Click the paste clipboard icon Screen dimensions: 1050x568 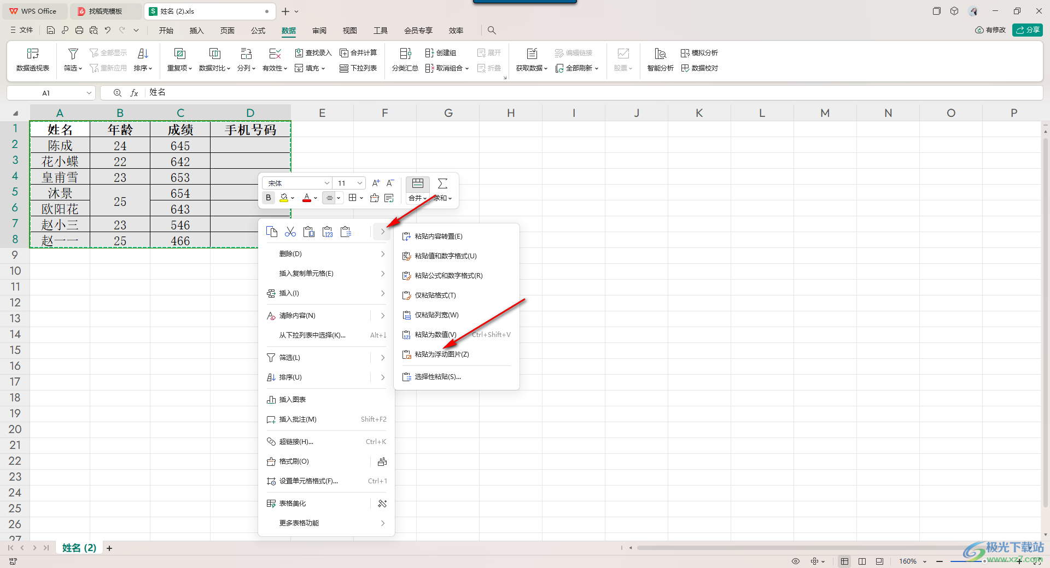[x=309, y=232]
